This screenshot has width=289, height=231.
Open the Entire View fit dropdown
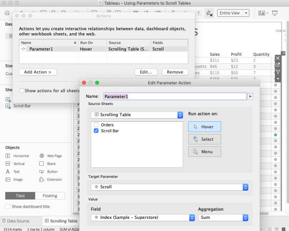pyautogui.click(x=233, y=13)
